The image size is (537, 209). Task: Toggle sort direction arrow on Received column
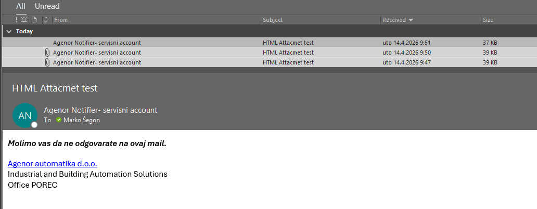click(x=411, y=20)
